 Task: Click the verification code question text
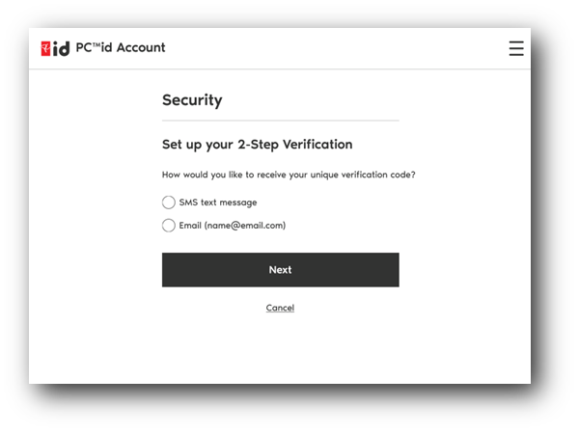pos(295,175)
